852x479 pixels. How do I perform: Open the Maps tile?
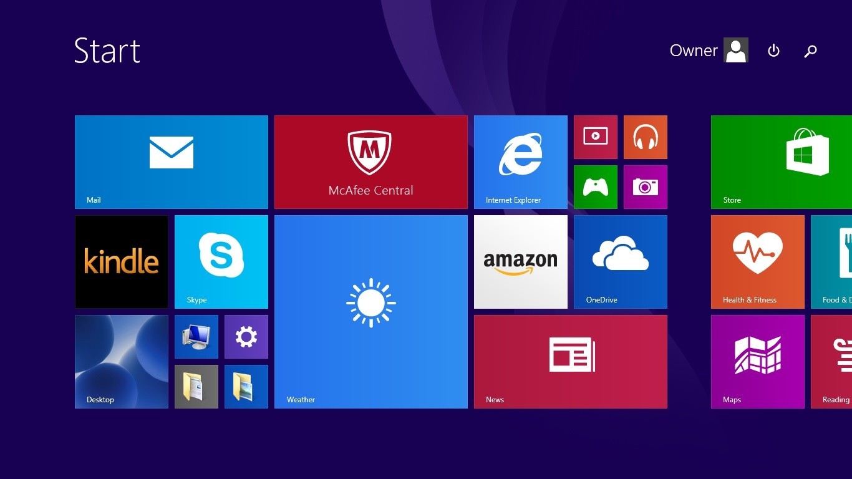(758, 362)
